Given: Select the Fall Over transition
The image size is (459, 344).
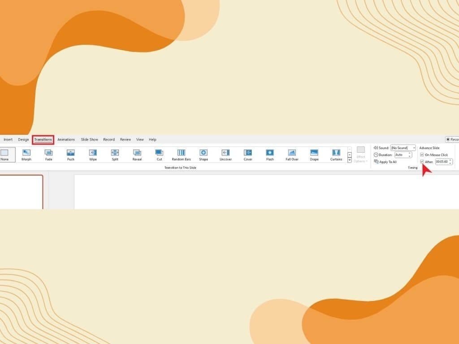Looking at the screenshot, I should pos(292,155).
